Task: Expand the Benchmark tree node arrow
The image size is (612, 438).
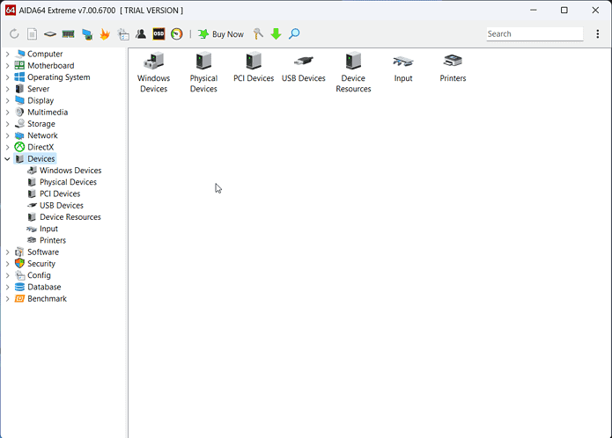Action: tap(8, 299)
